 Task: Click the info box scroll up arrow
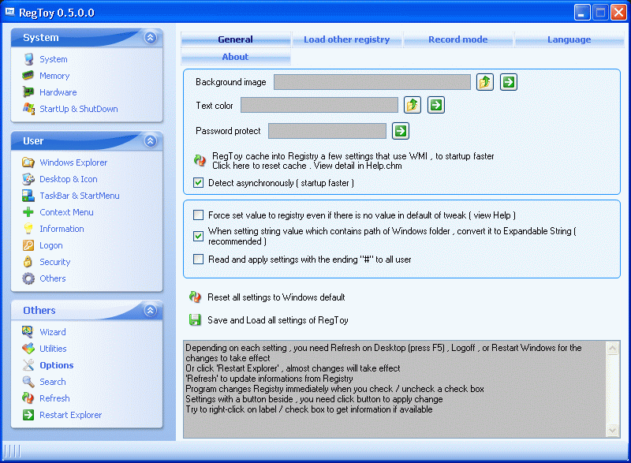[x=613, y=349]
